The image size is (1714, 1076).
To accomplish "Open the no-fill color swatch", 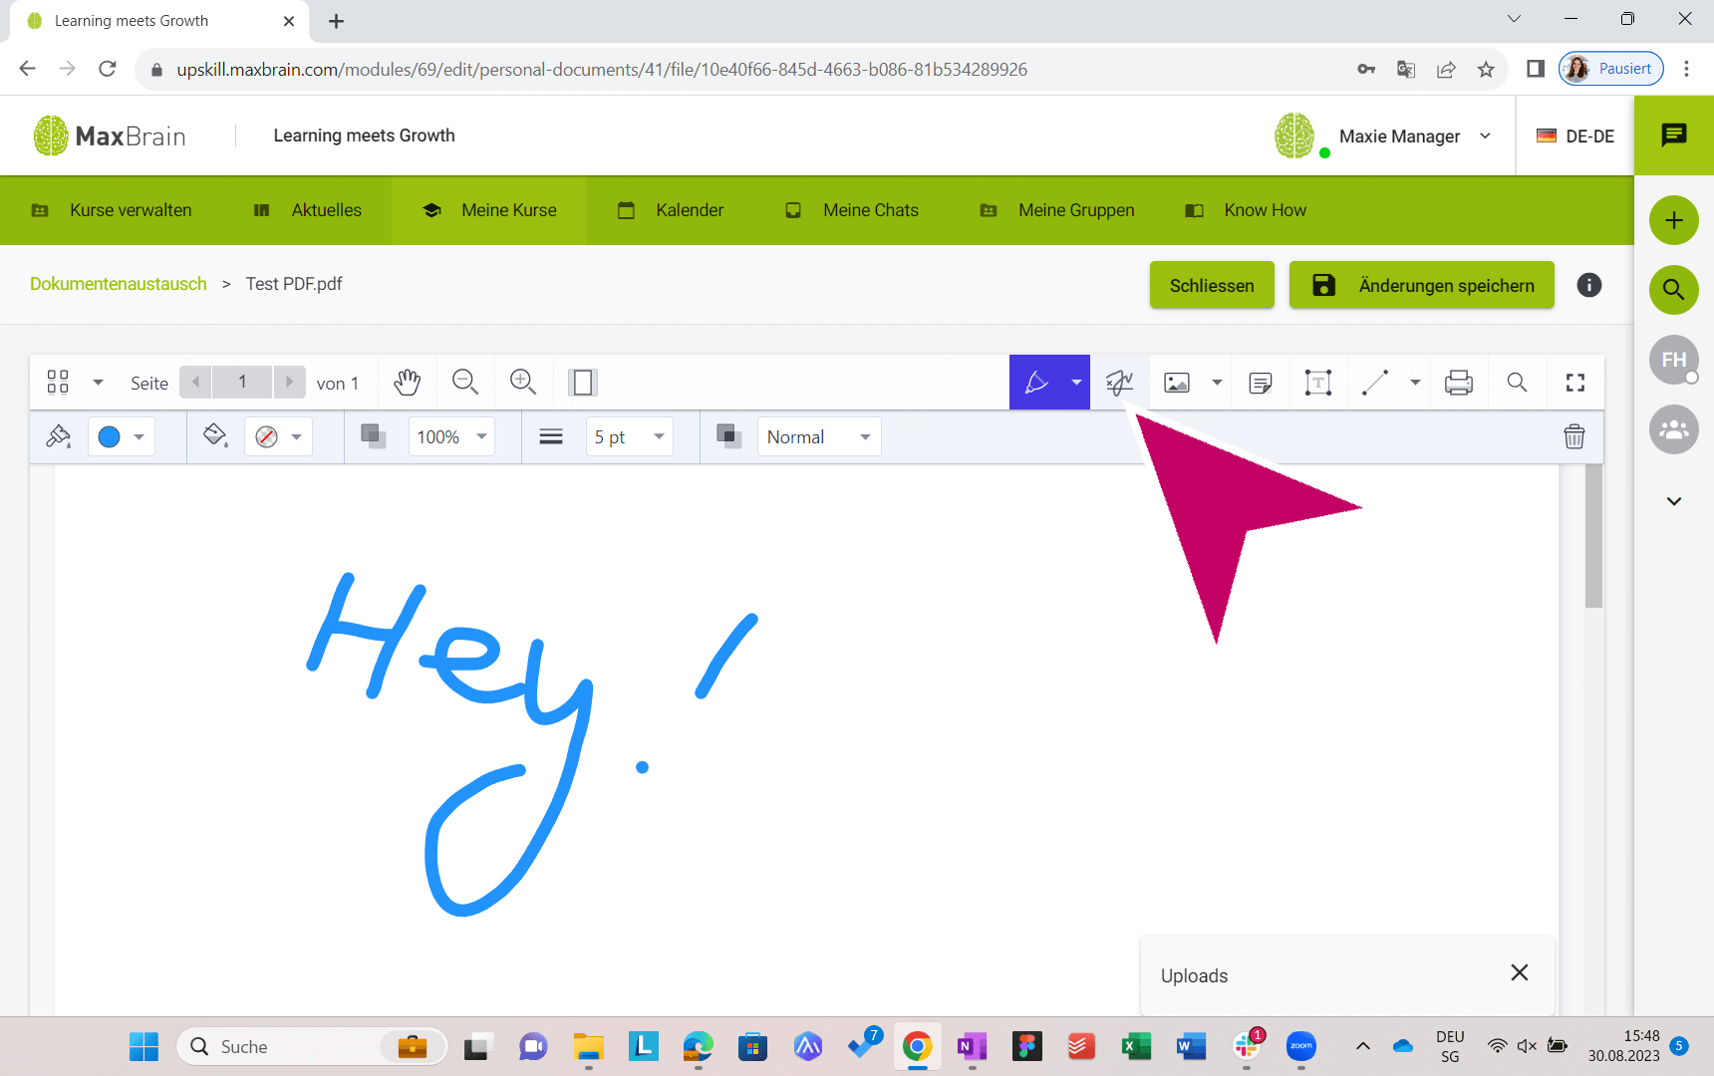I will click(x=278, y=436).
